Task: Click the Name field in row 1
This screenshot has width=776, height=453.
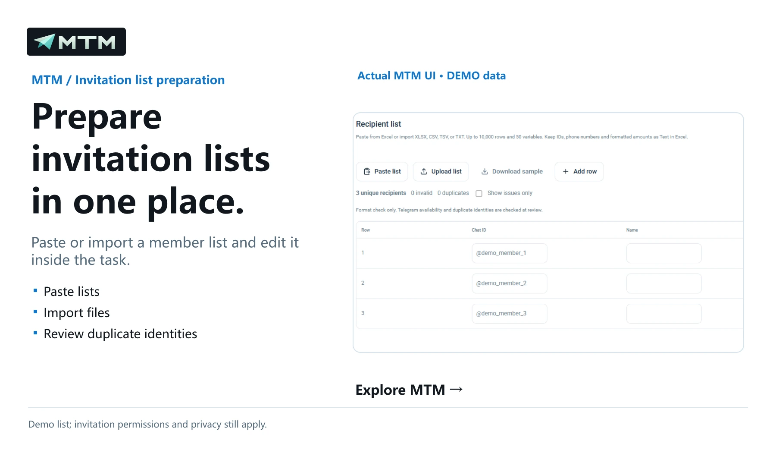Action: (x=664, y=253)
